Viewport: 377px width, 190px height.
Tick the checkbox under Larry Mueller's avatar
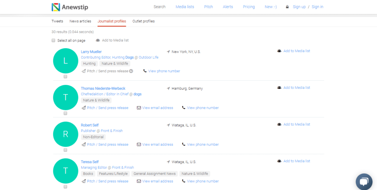[x=66, y=77]
